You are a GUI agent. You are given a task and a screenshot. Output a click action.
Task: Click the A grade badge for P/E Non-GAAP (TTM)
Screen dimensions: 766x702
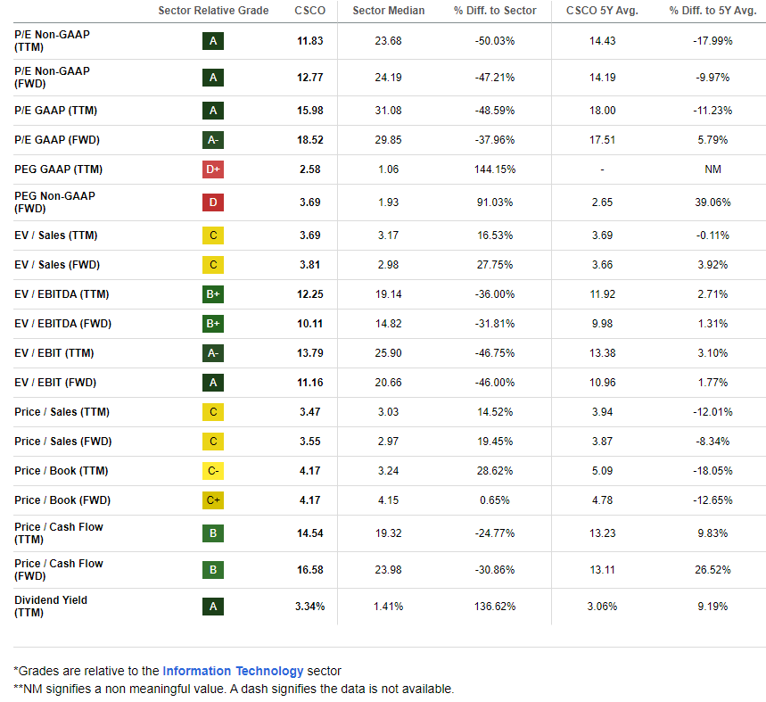213,41
